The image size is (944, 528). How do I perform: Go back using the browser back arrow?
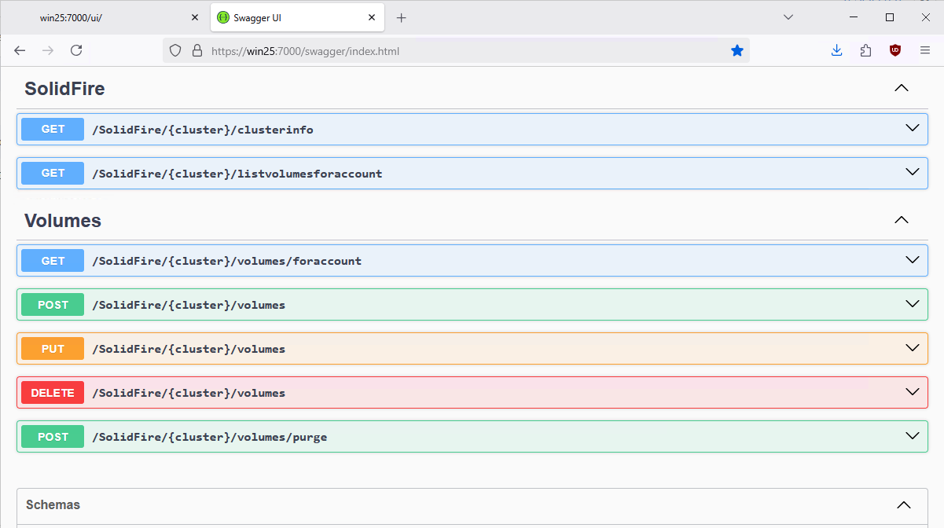click(20, 50)
